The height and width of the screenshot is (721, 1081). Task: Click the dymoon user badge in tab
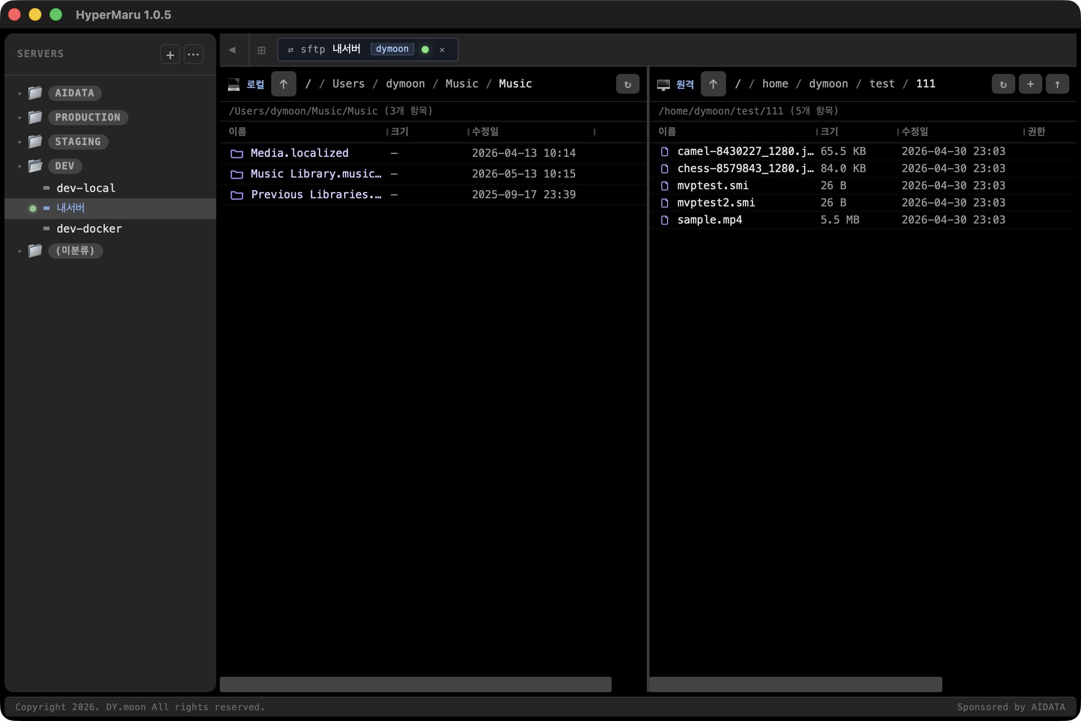[392, 49]
